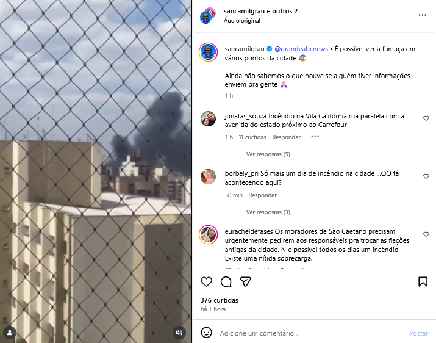Image resolution: width=436 pixels, height=343 pixels.
Task: Like euracheldefases's comment
Action: (426, 234)
